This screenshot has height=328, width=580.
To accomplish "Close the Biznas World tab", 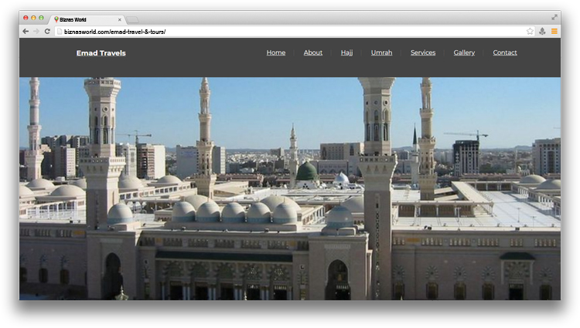I will (119, 19).
